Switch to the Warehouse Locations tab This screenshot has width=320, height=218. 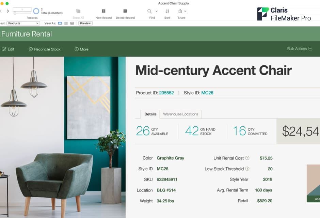180,114
